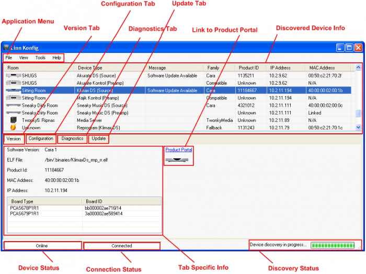
Task: Click MAC address 00:50:c2:21:70:2f
Action: (325, 76)
